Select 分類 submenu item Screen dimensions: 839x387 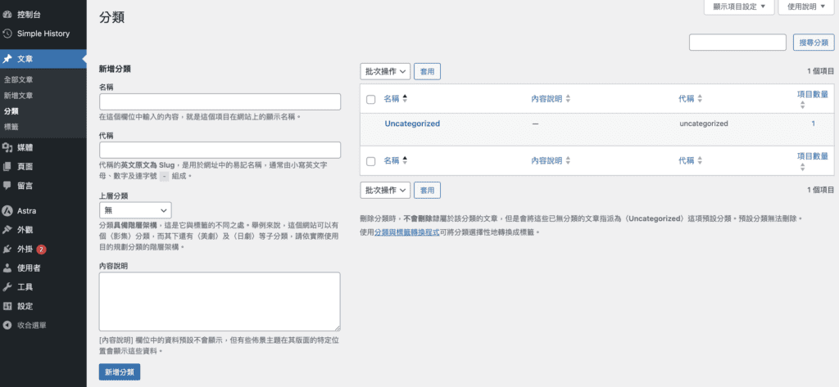coord(11,111)
